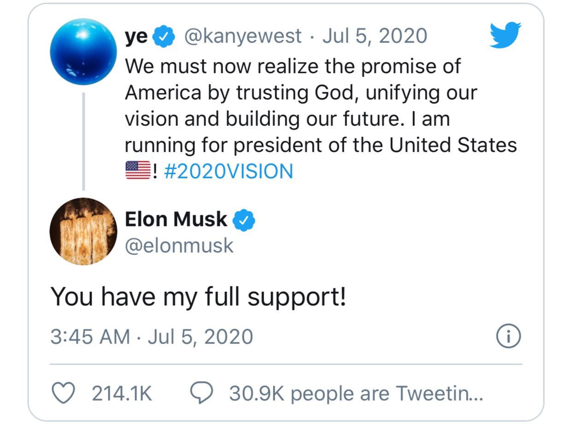
Task: Click the US flag emoji
Action: [137, 171]
